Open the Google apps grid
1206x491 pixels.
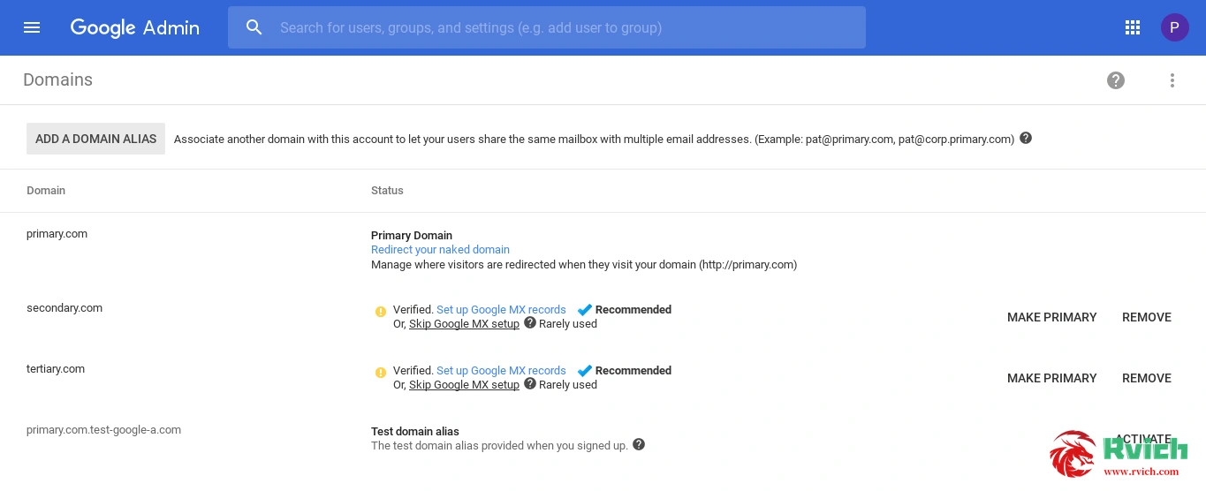coord(1133,27)
